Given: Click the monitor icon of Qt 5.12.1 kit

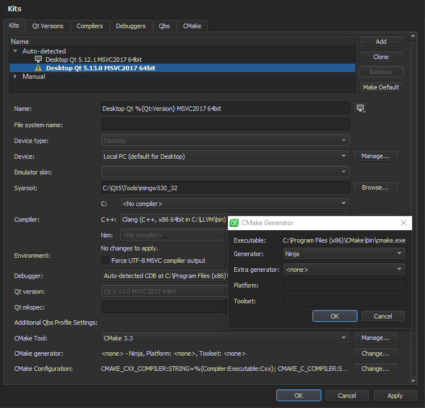Looking at the screenshot, I should (x=38, y=60).
